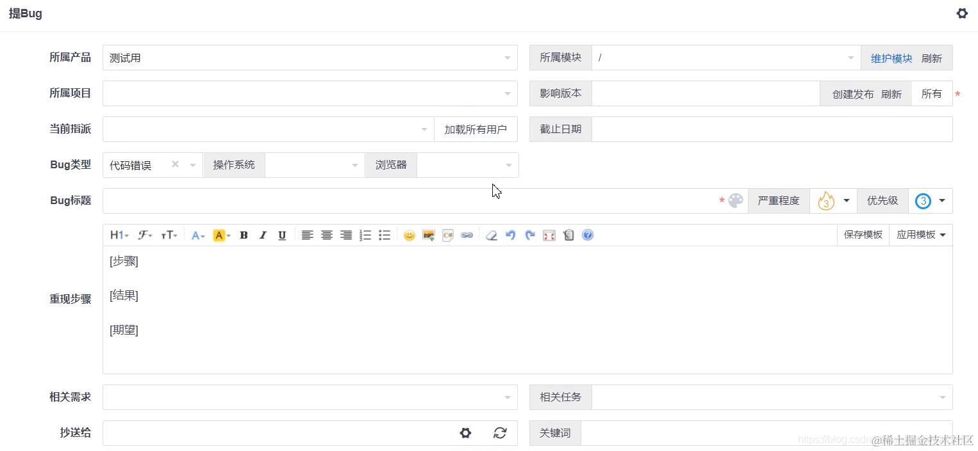Pick a title color with palette icon
Screen dimensions: 978x451
click(736, 201)
